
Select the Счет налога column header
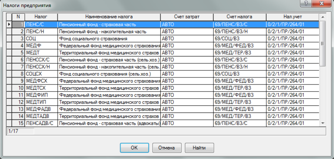(240, 17)
